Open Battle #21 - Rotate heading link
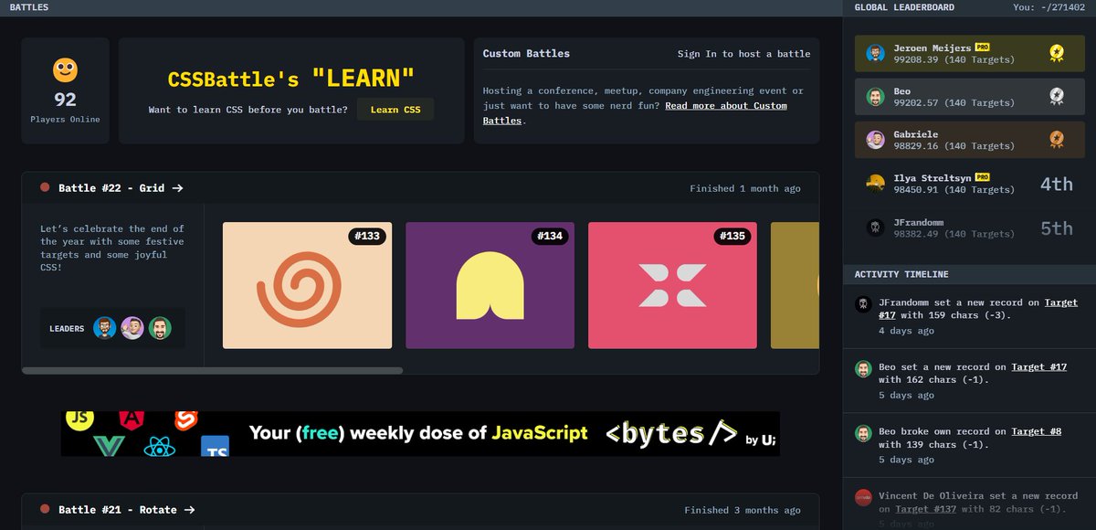This screenshot has height=530, width=1096. click(127, 510)
